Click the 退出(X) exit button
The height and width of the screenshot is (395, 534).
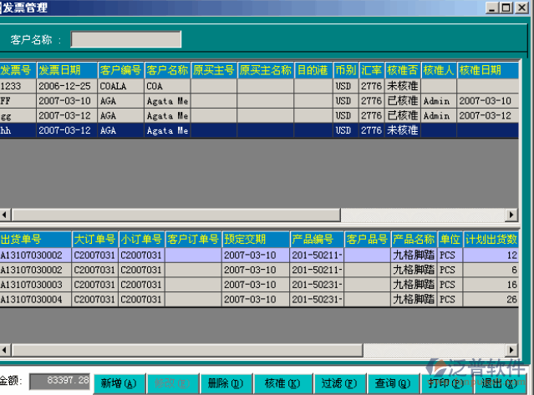click(497, 383)
